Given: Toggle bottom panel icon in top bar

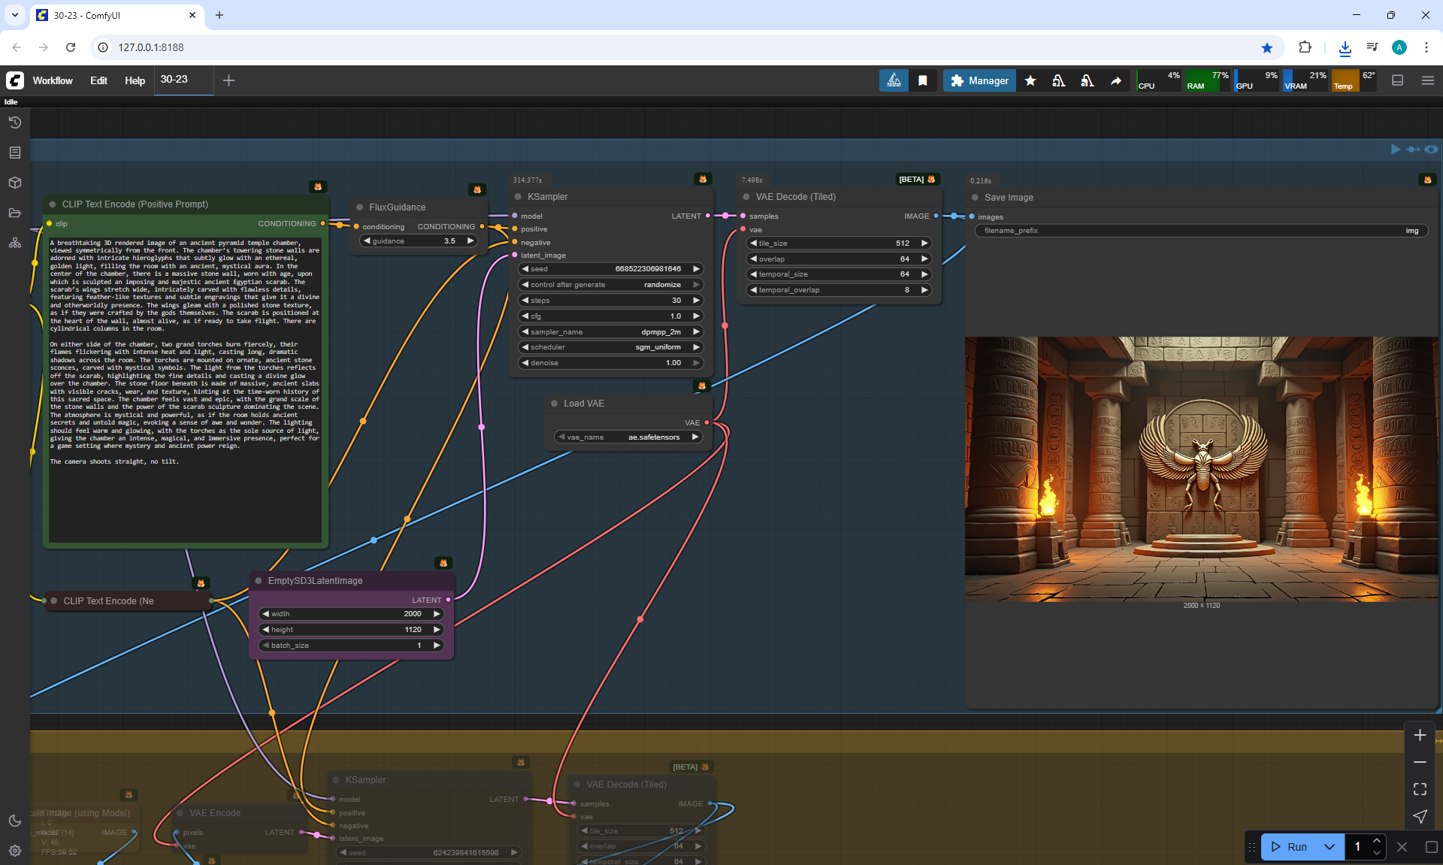Looking at the screenshot, I should tap(1398, 80).
